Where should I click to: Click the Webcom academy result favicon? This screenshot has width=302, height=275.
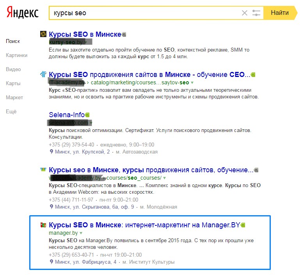43,170
